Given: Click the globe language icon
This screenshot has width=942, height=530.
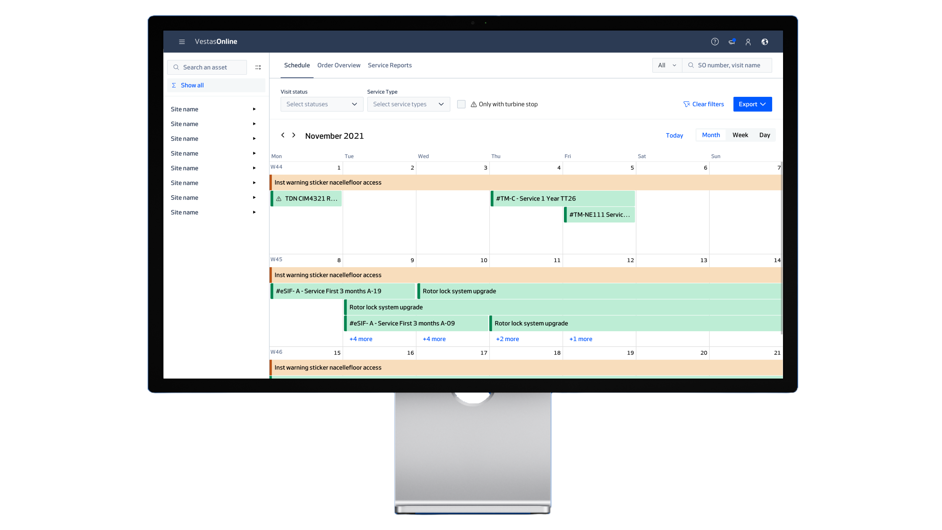Looking at the screenshot, I should (764, 41).
